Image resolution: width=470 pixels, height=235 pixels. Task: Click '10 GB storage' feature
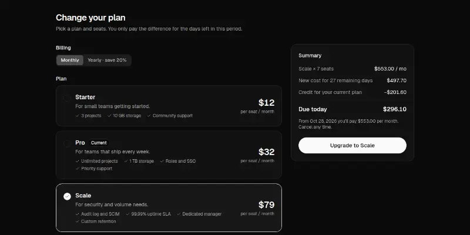pyautogui.click(x=124, y=116)
